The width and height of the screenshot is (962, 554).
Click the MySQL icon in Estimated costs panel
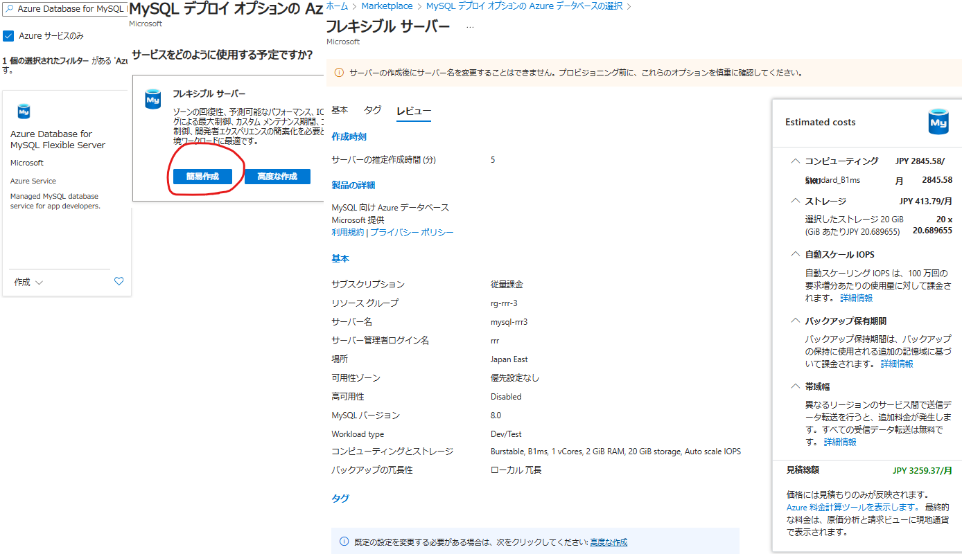click(x=938, y=122)
